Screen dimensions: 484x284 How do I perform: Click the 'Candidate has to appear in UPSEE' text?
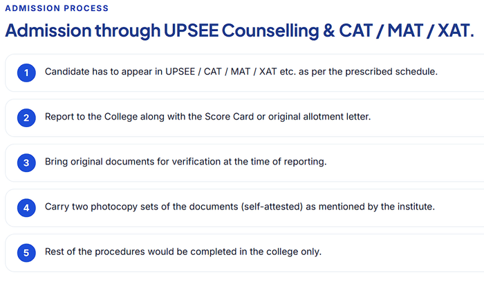coord(241,72)
